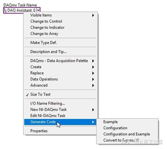Viewport: 167px width, 149px height.
Task: Pick Change to Array entry
Action: 60,34
